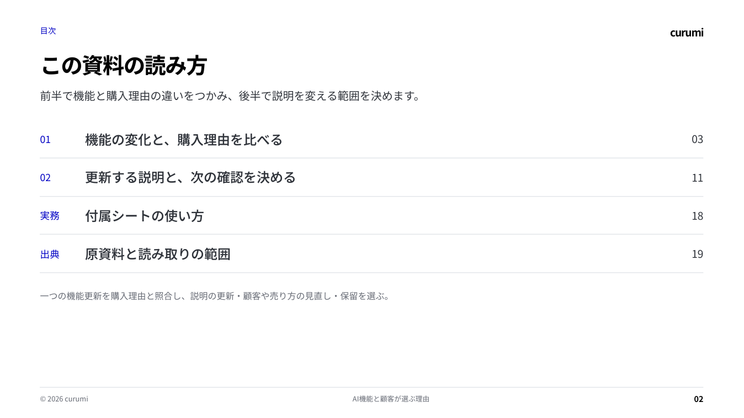Click the 実務 label
This screenshot has height=418, width=744.
pyautogui.click(x=50, y=216)
